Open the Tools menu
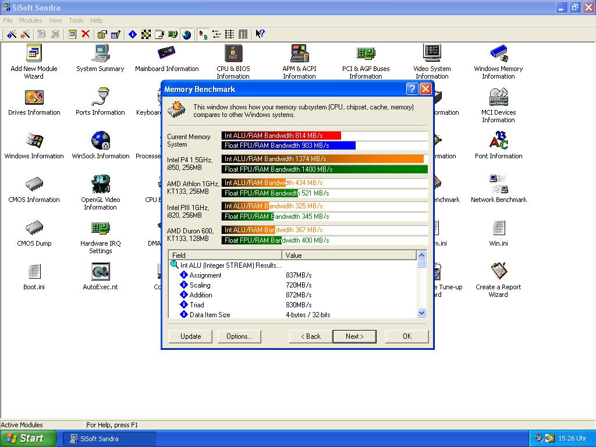Screen dimensions: 596x447 (76, 20)
